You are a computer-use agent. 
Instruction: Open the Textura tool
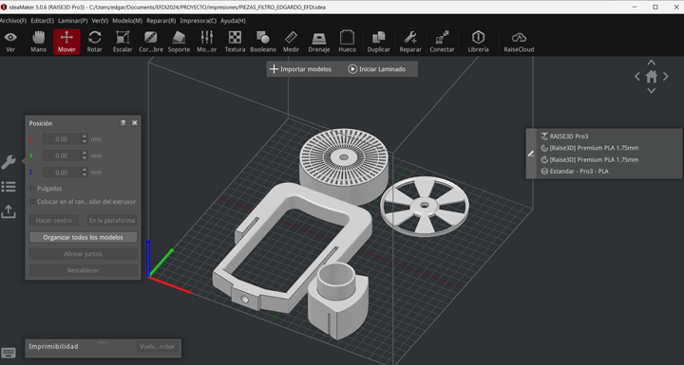(x=235, y=42)
